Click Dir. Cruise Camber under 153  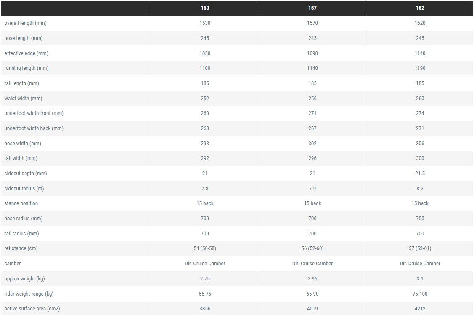(x=205, y=264)
